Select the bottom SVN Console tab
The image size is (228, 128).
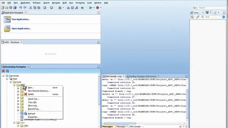click(135, 127)
